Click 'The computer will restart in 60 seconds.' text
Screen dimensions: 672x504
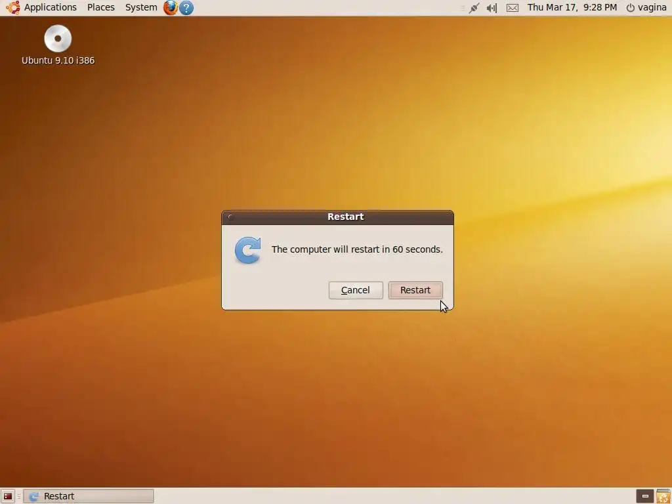pos(357,249)
